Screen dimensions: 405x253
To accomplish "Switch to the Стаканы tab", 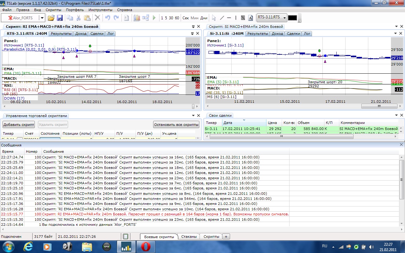I will click(x=189, y=237).
